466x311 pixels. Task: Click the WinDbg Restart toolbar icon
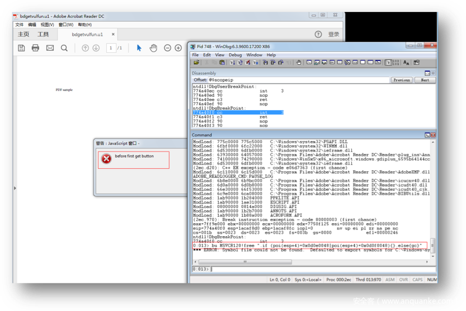240,62
